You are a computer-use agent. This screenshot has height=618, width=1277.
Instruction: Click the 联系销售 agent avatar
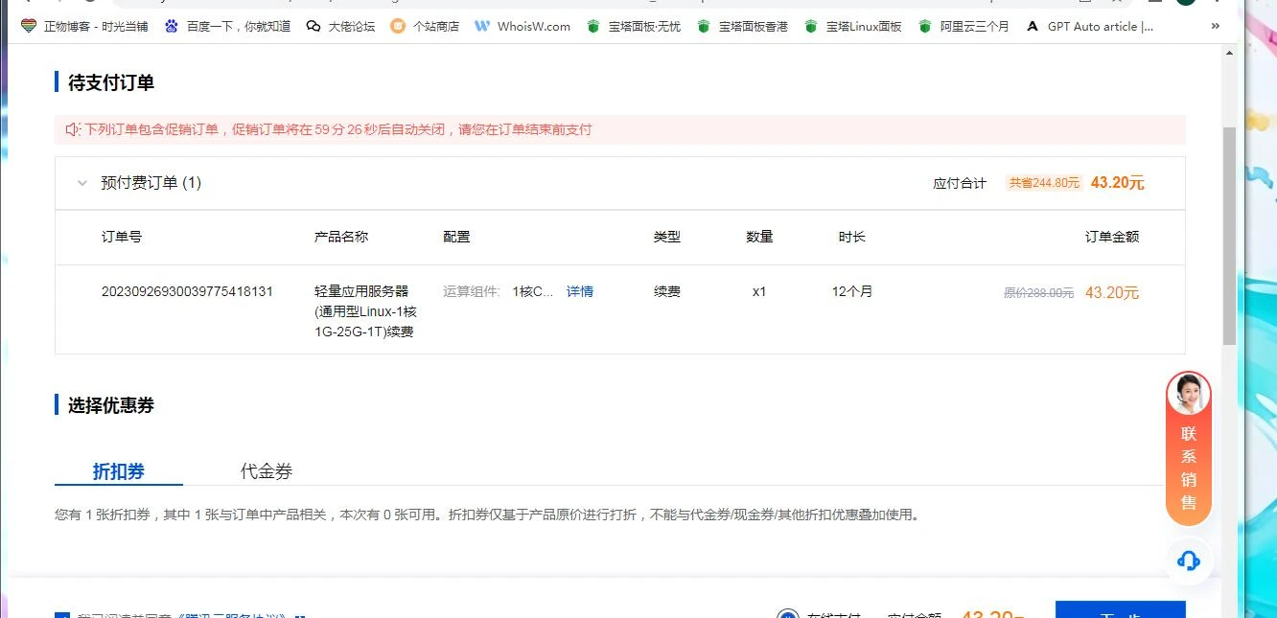tap(1188, 394)
